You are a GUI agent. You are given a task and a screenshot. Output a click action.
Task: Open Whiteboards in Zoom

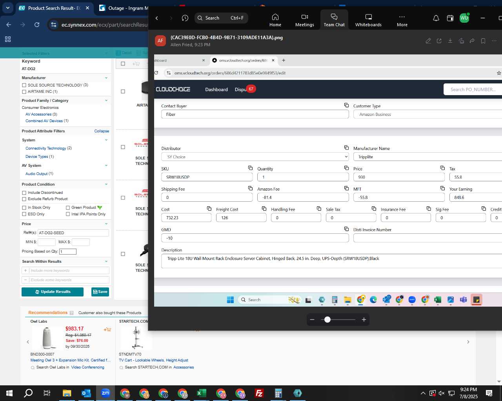pyautogui.click(x=368, y=20)
